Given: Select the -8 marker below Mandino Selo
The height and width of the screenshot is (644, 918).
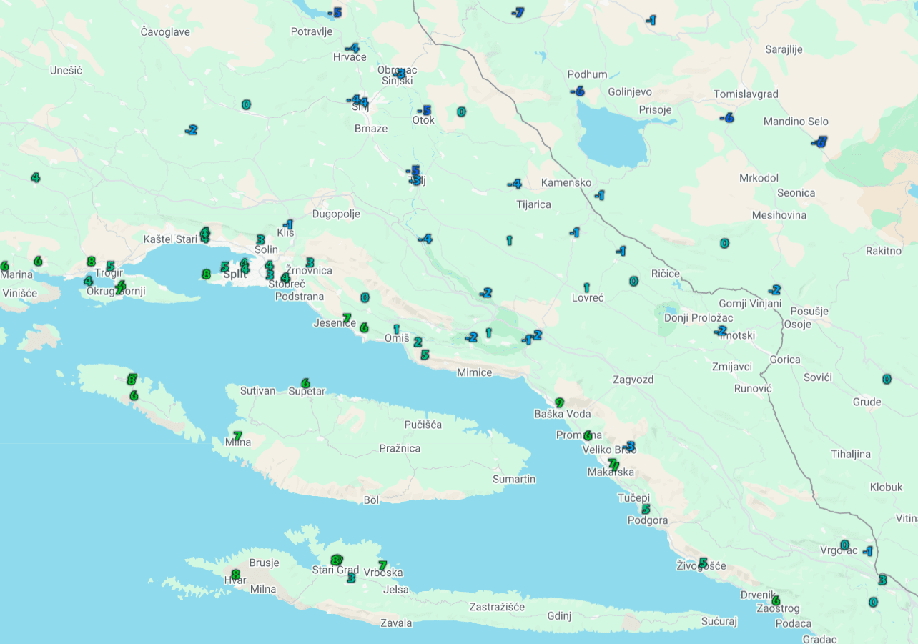Looking at the screenshot, I should [819, 142].
